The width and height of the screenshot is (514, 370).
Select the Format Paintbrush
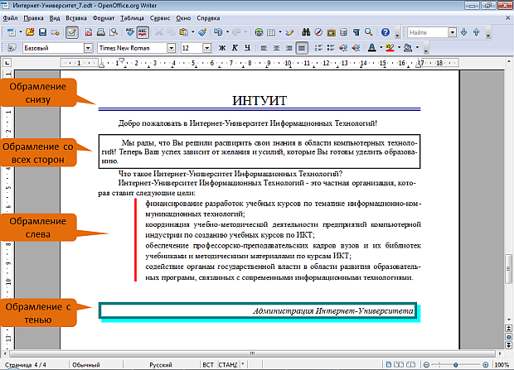tap(202, 32)
